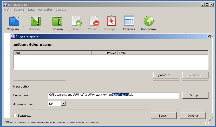Click the Добавить... button in dialog

click(x=166, y=75)
